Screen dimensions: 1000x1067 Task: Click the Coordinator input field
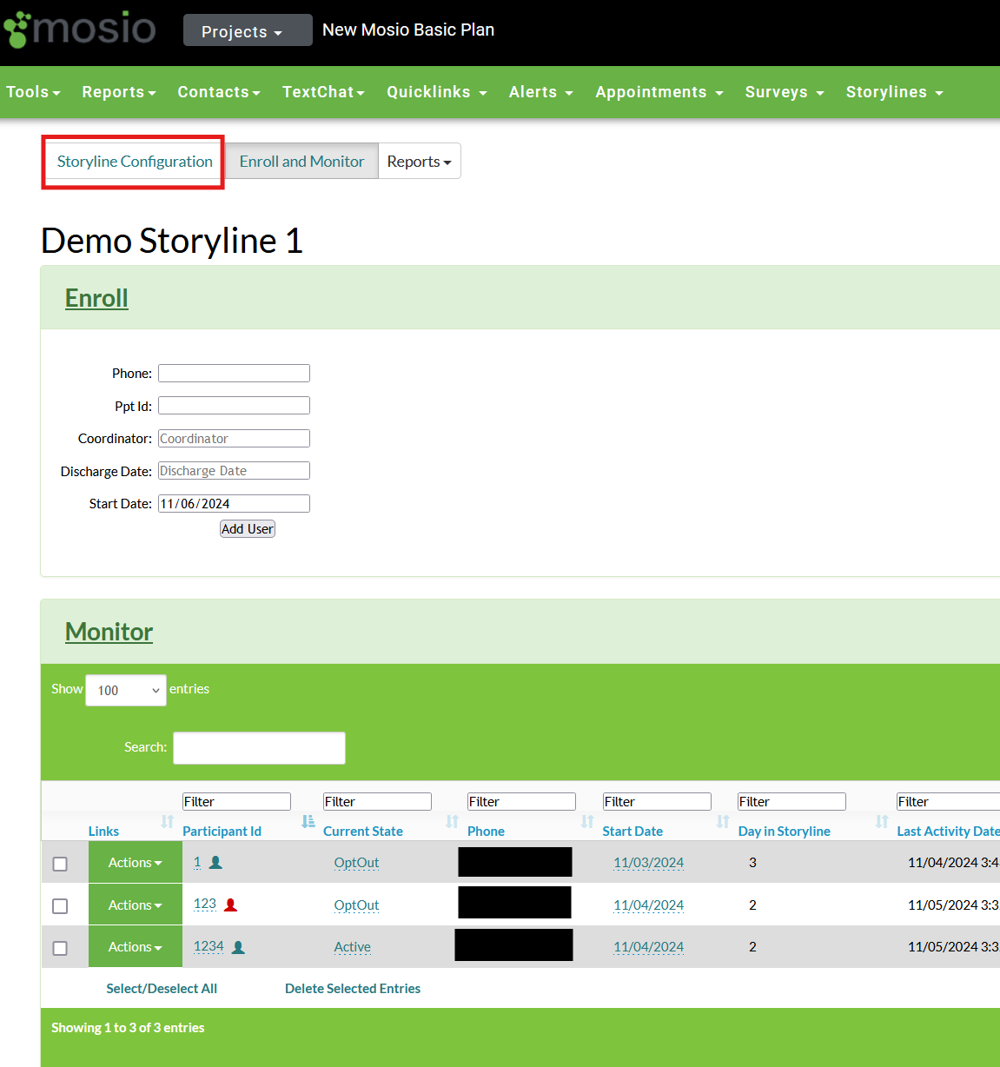[234, 439]
